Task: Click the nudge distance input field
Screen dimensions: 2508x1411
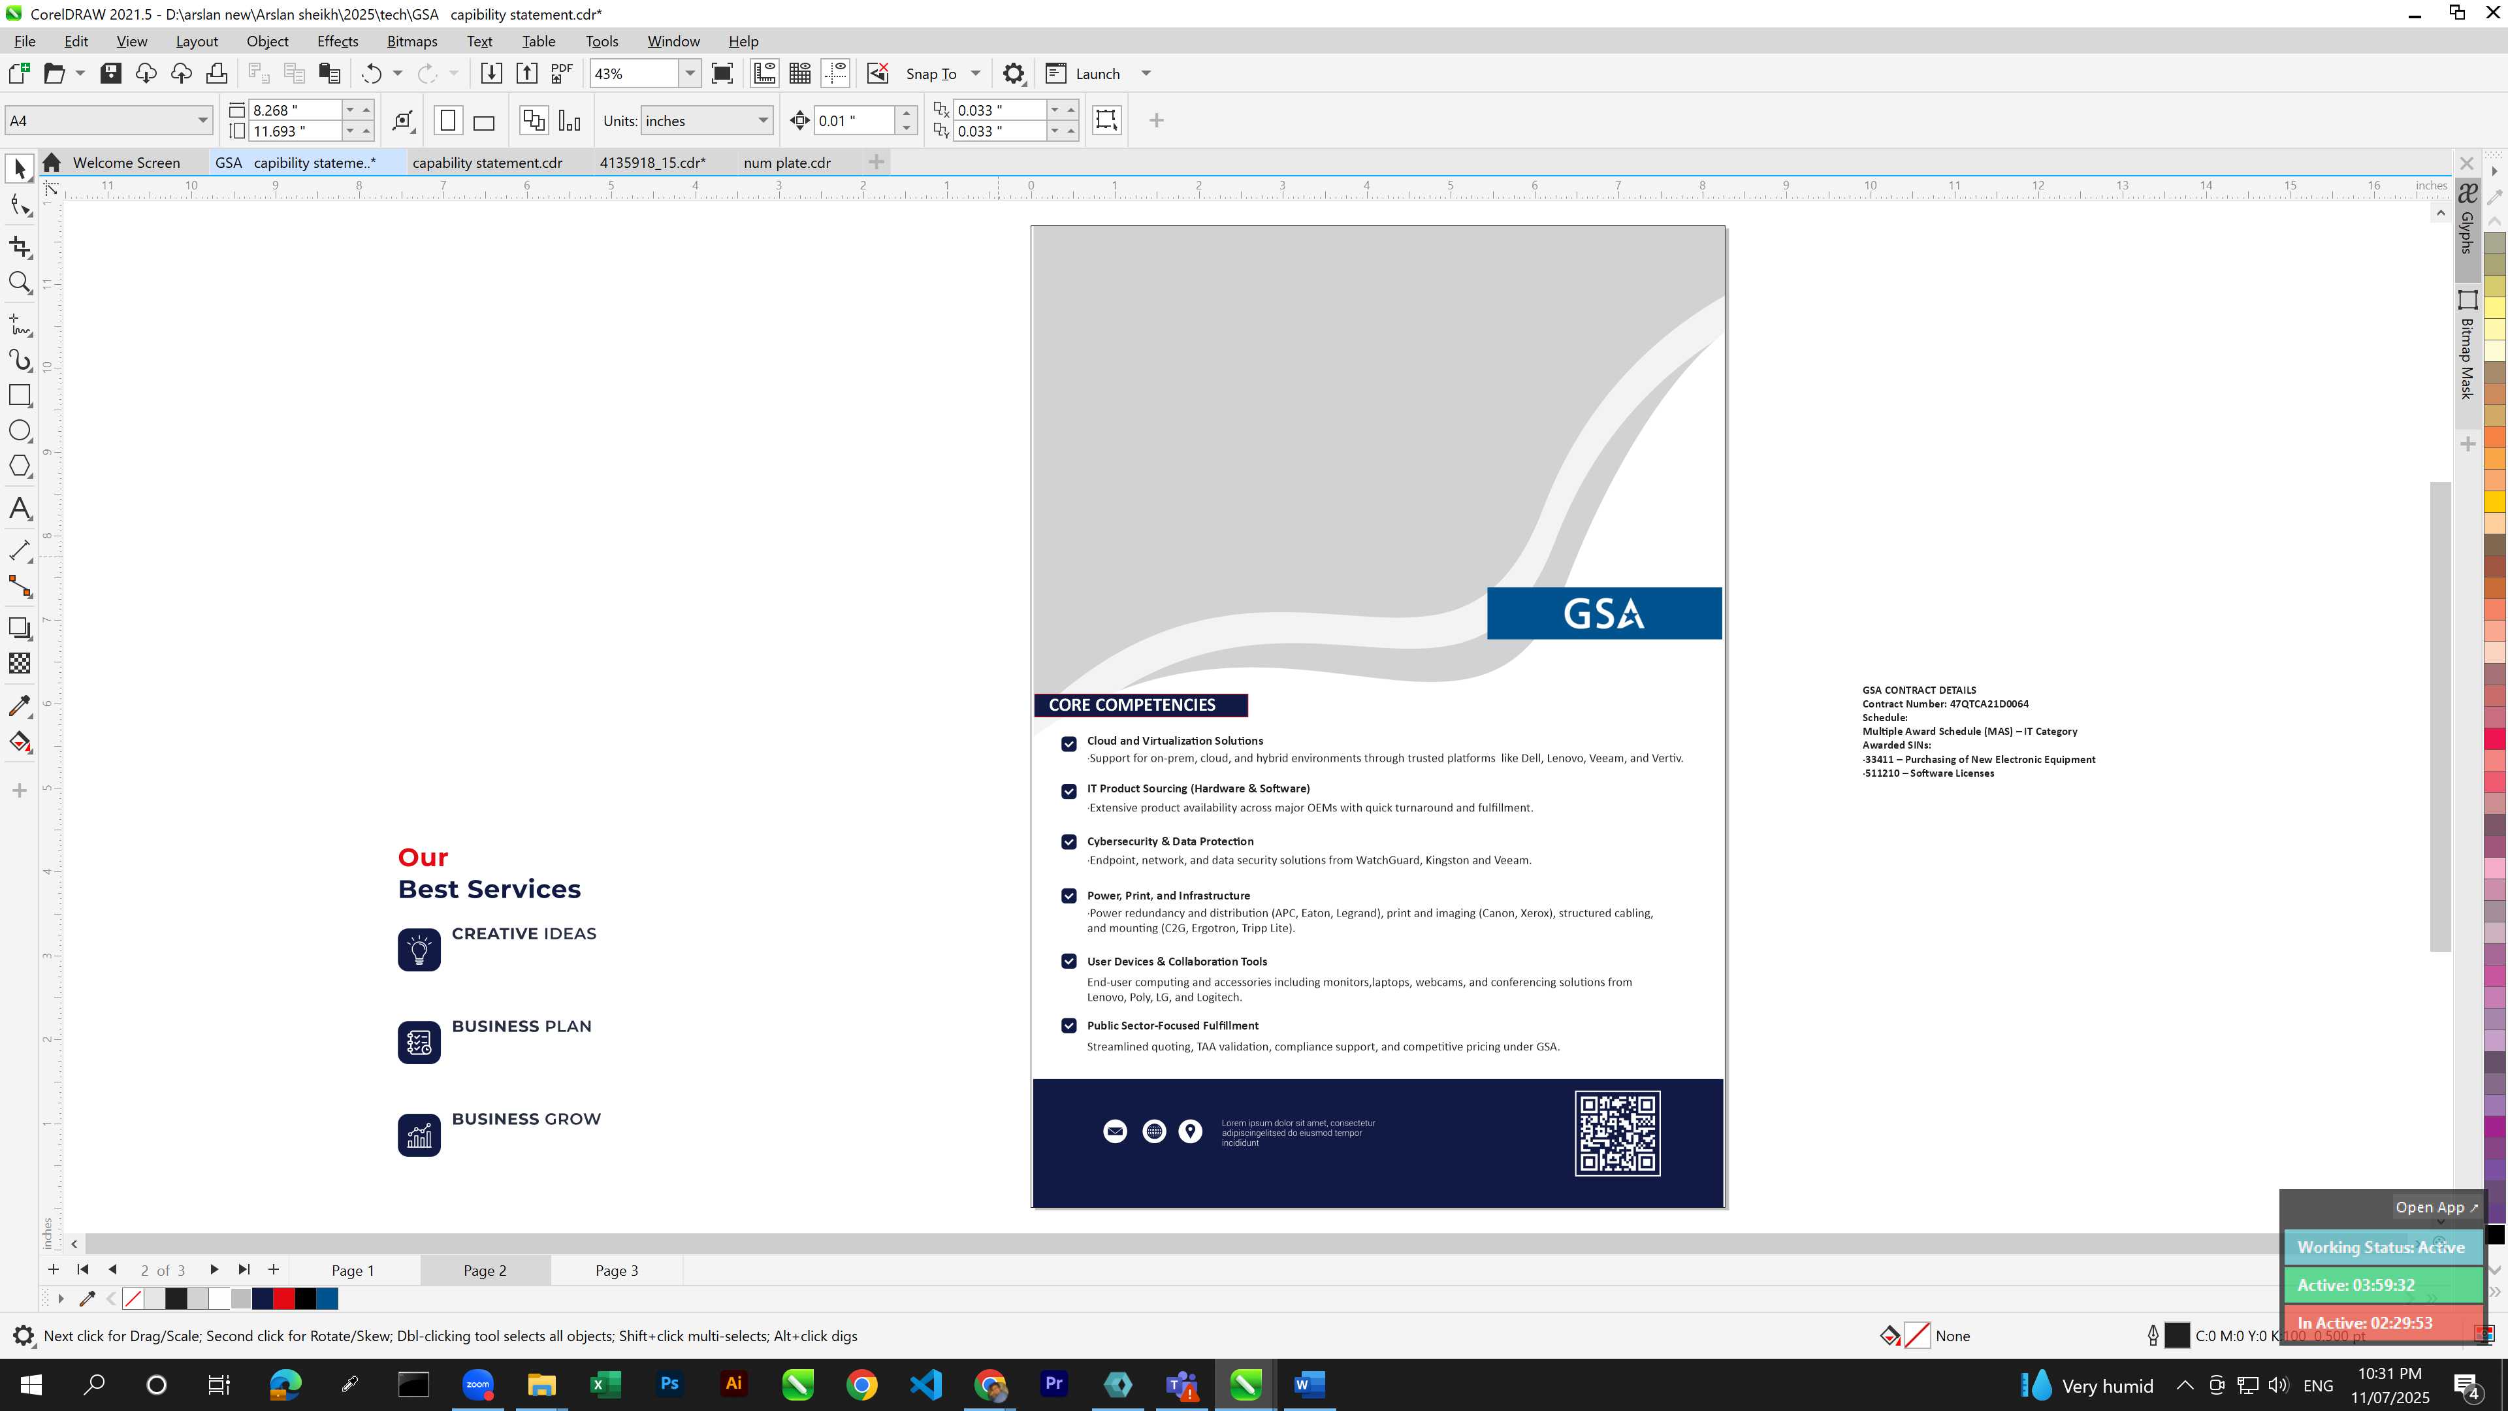Action: click(x=854, y=121)
